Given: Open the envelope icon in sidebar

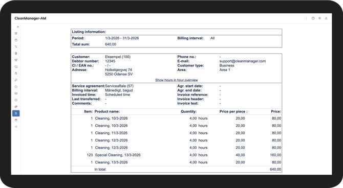Looking at the screenshot, I should pos(16,93).
